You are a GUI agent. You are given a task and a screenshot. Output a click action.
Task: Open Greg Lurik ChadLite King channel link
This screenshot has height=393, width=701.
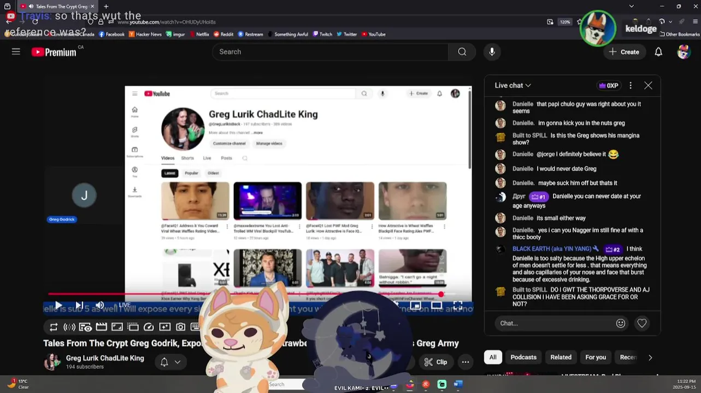point(105,358)
